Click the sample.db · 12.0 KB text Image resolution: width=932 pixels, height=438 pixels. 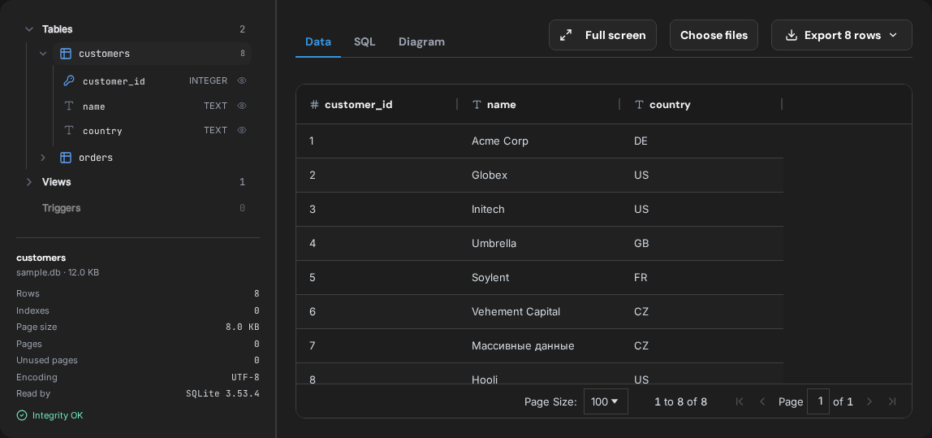(58, 272)
